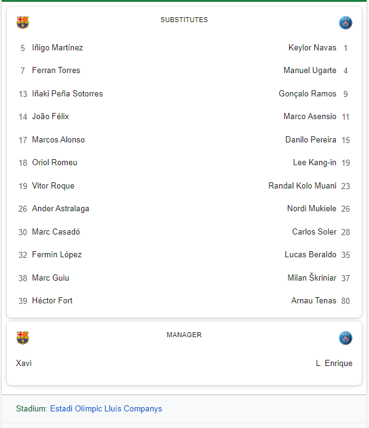369x428 pixels.
Task: Click PSG crest in Substitutes header
Action: click(346, 23)
